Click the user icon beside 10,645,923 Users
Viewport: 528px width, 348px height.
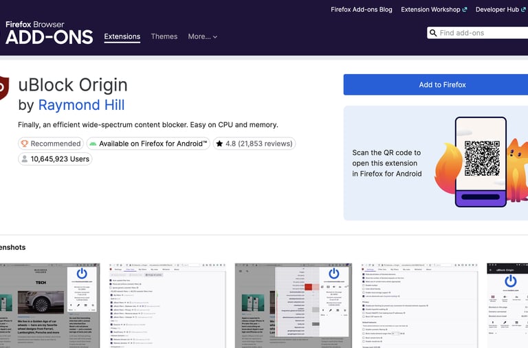(x=25, y=159)
